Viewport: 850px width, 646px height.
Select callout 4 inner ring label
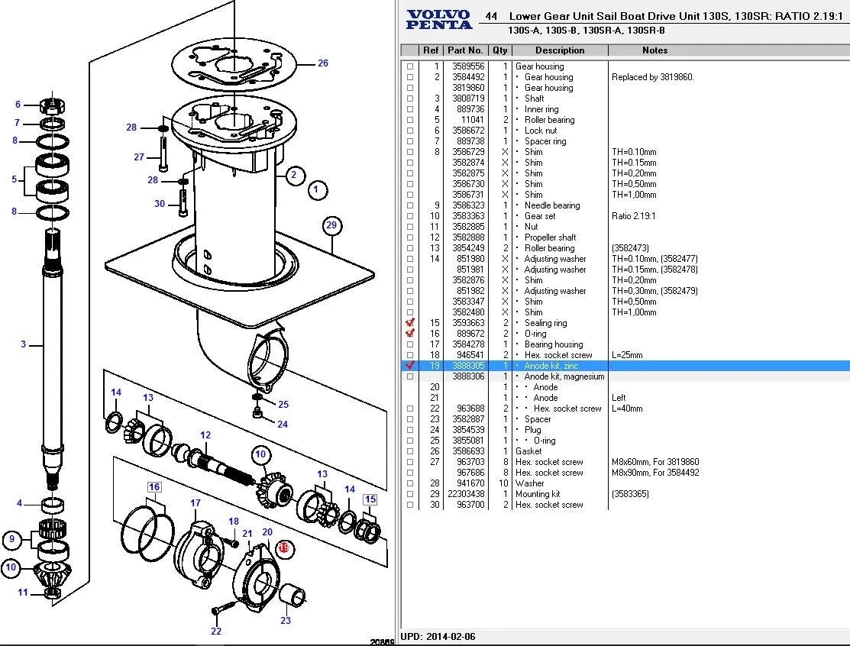click(20, 503)
